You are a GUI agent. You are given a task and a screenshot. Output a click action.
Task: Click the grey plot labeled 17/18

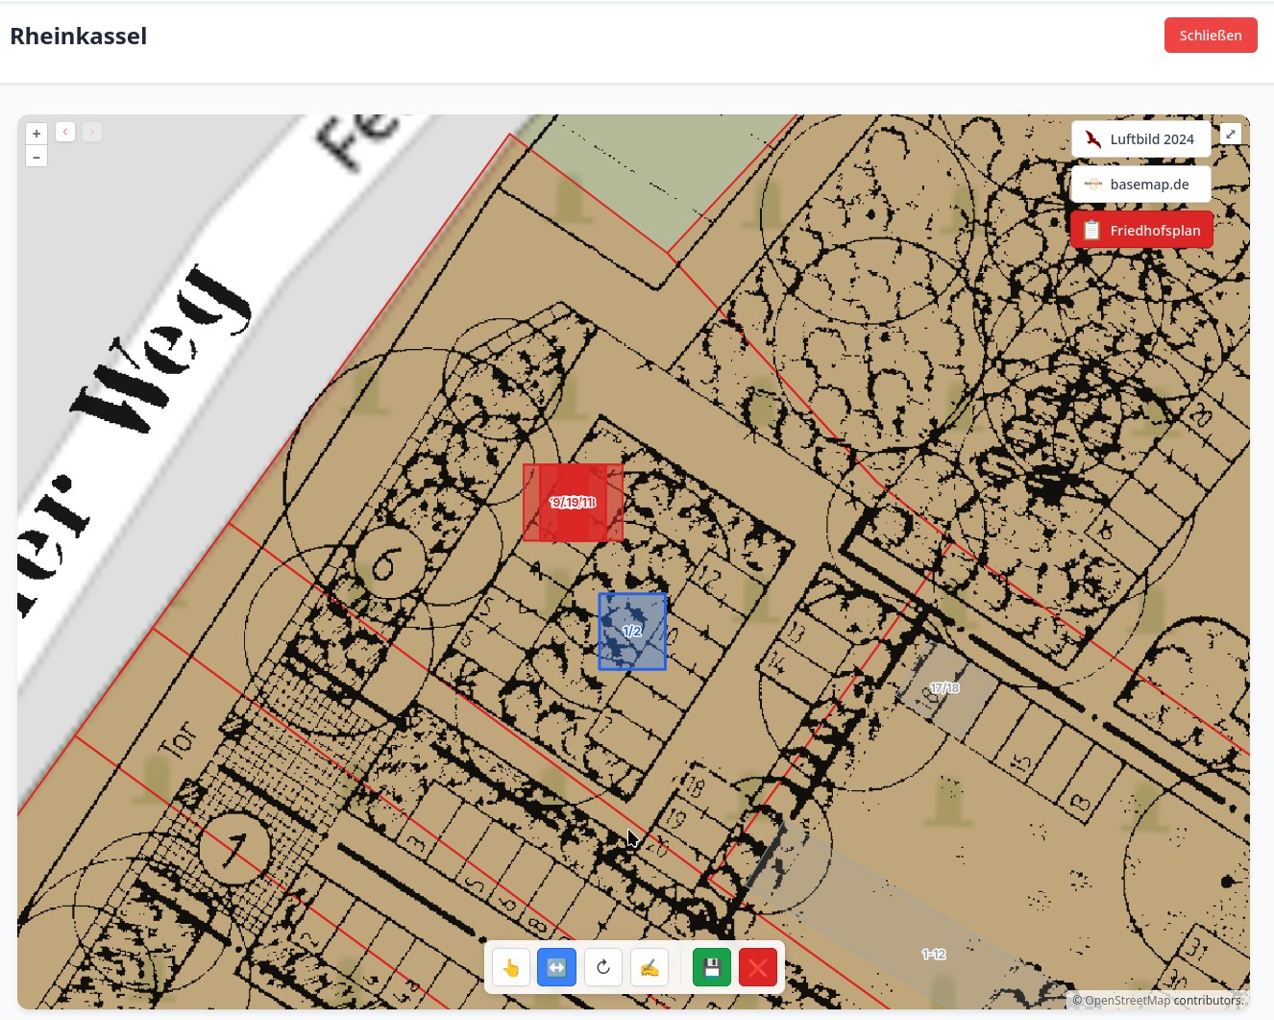click(x=945, y=688)
